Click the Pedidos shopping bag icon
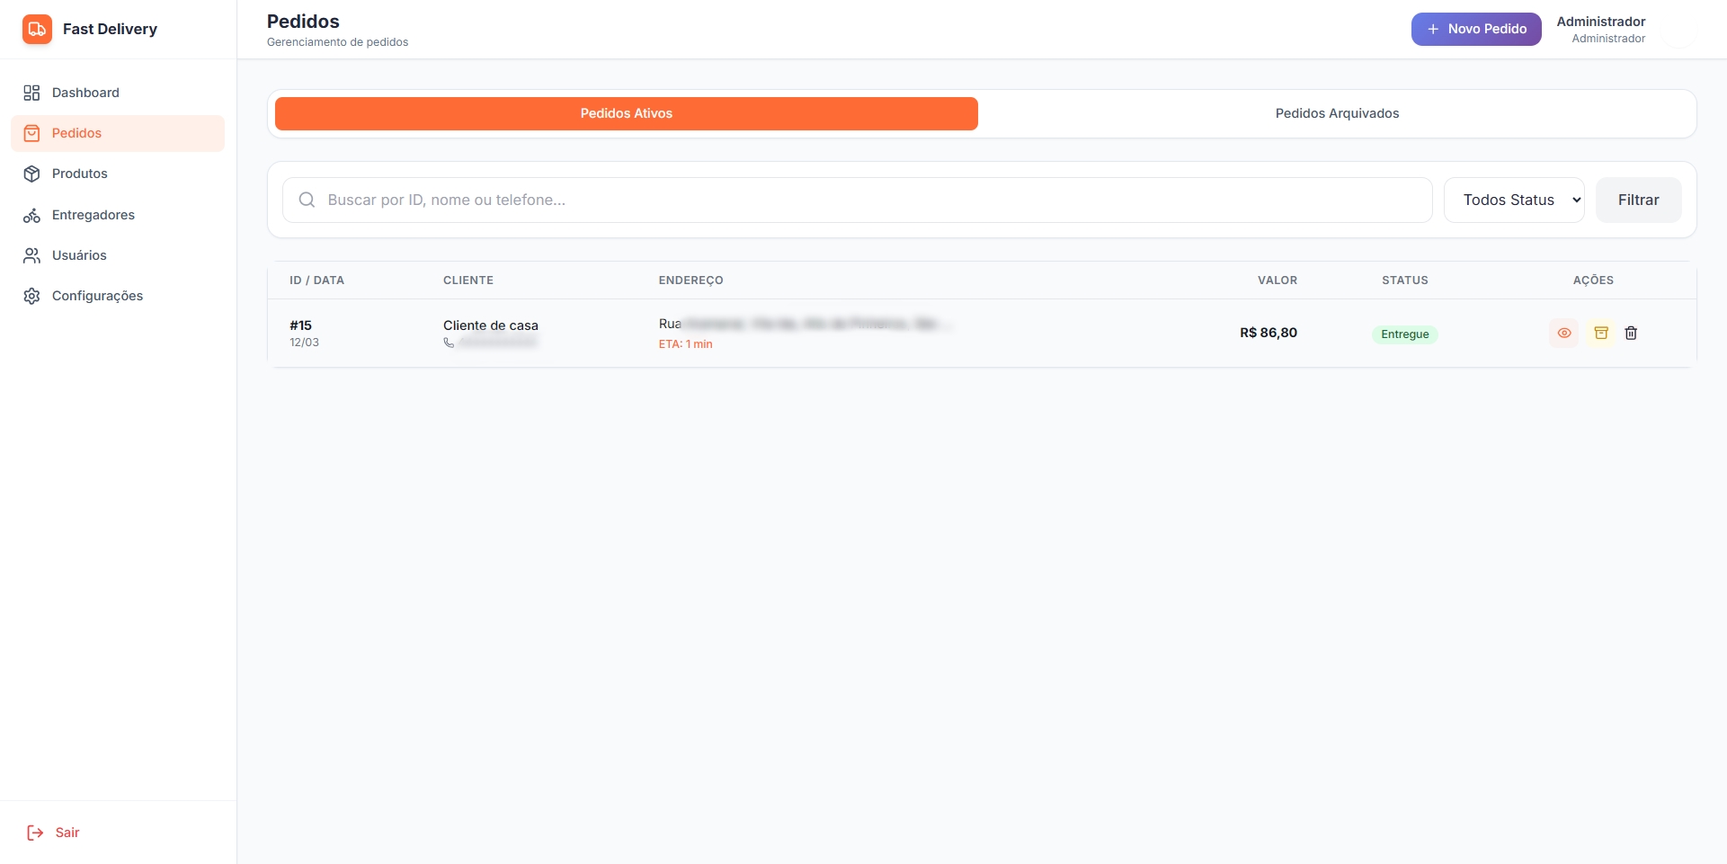The height and width of the screenshot is (864, 1727). [x=31, y=133]
